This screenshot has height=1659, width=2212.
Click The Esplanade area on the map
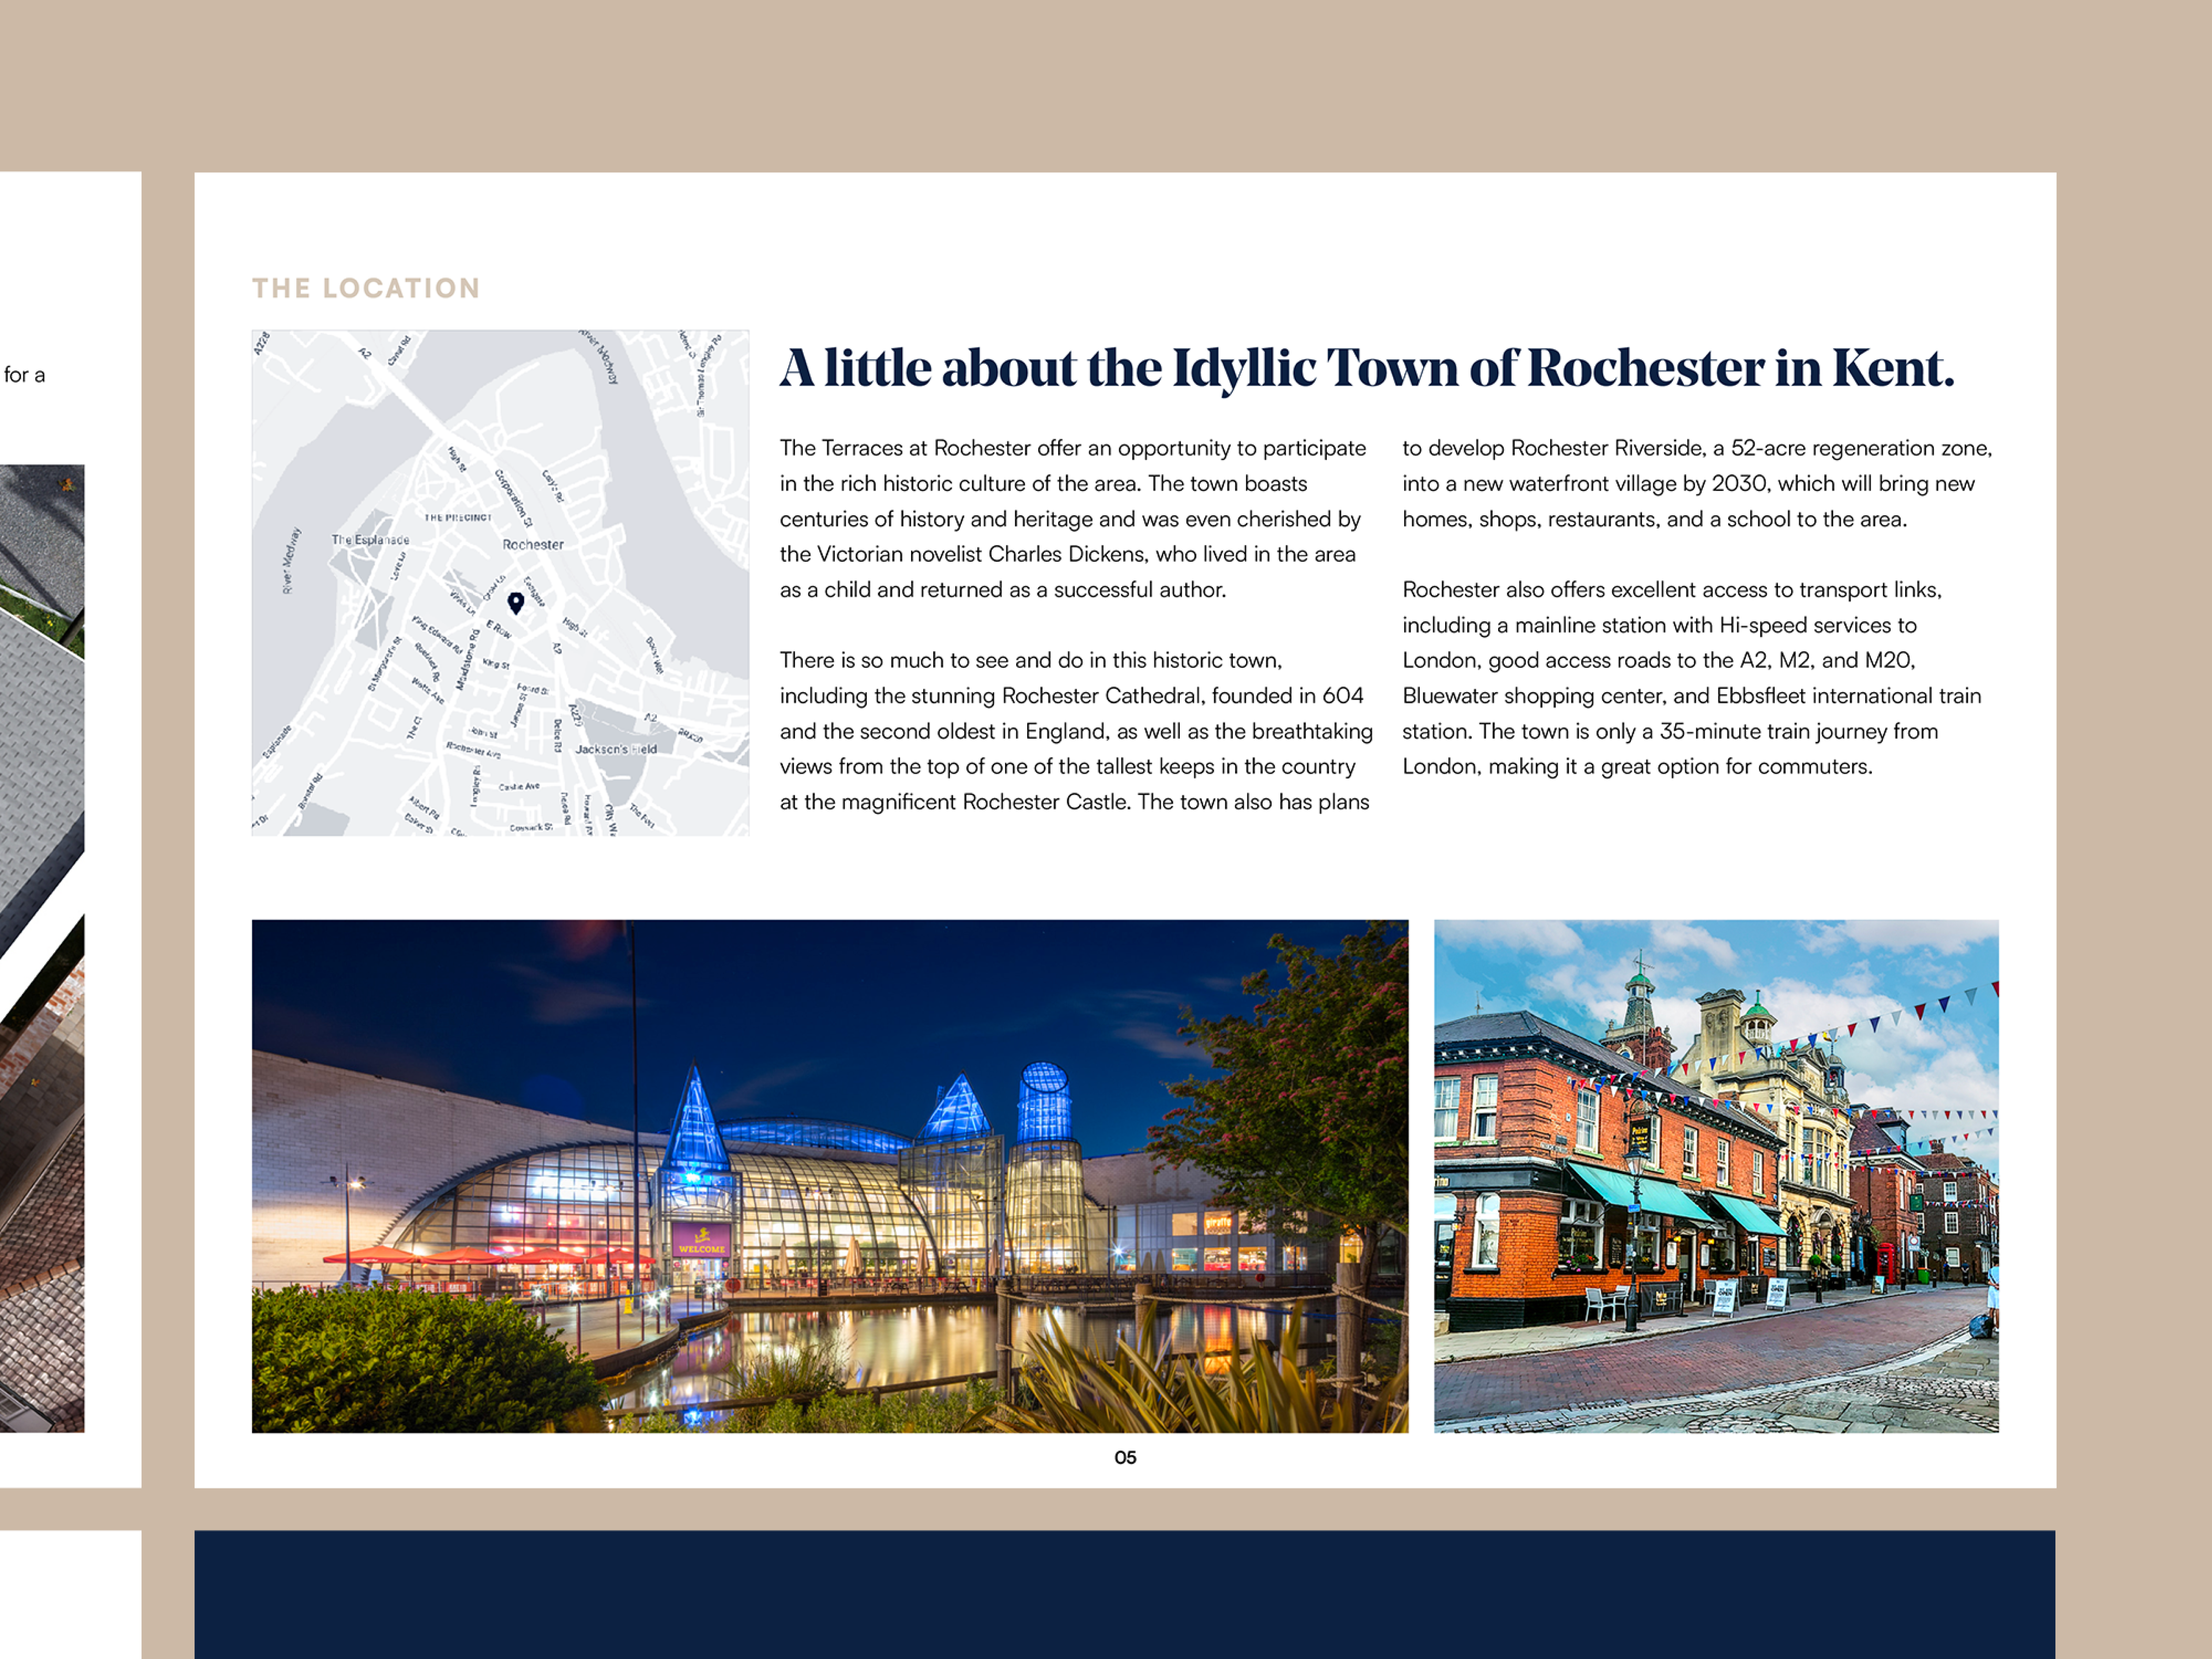pos(371,540)
